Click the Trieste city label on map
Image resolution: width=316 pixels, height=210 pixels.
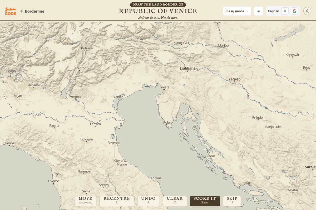tap(164, 87)
